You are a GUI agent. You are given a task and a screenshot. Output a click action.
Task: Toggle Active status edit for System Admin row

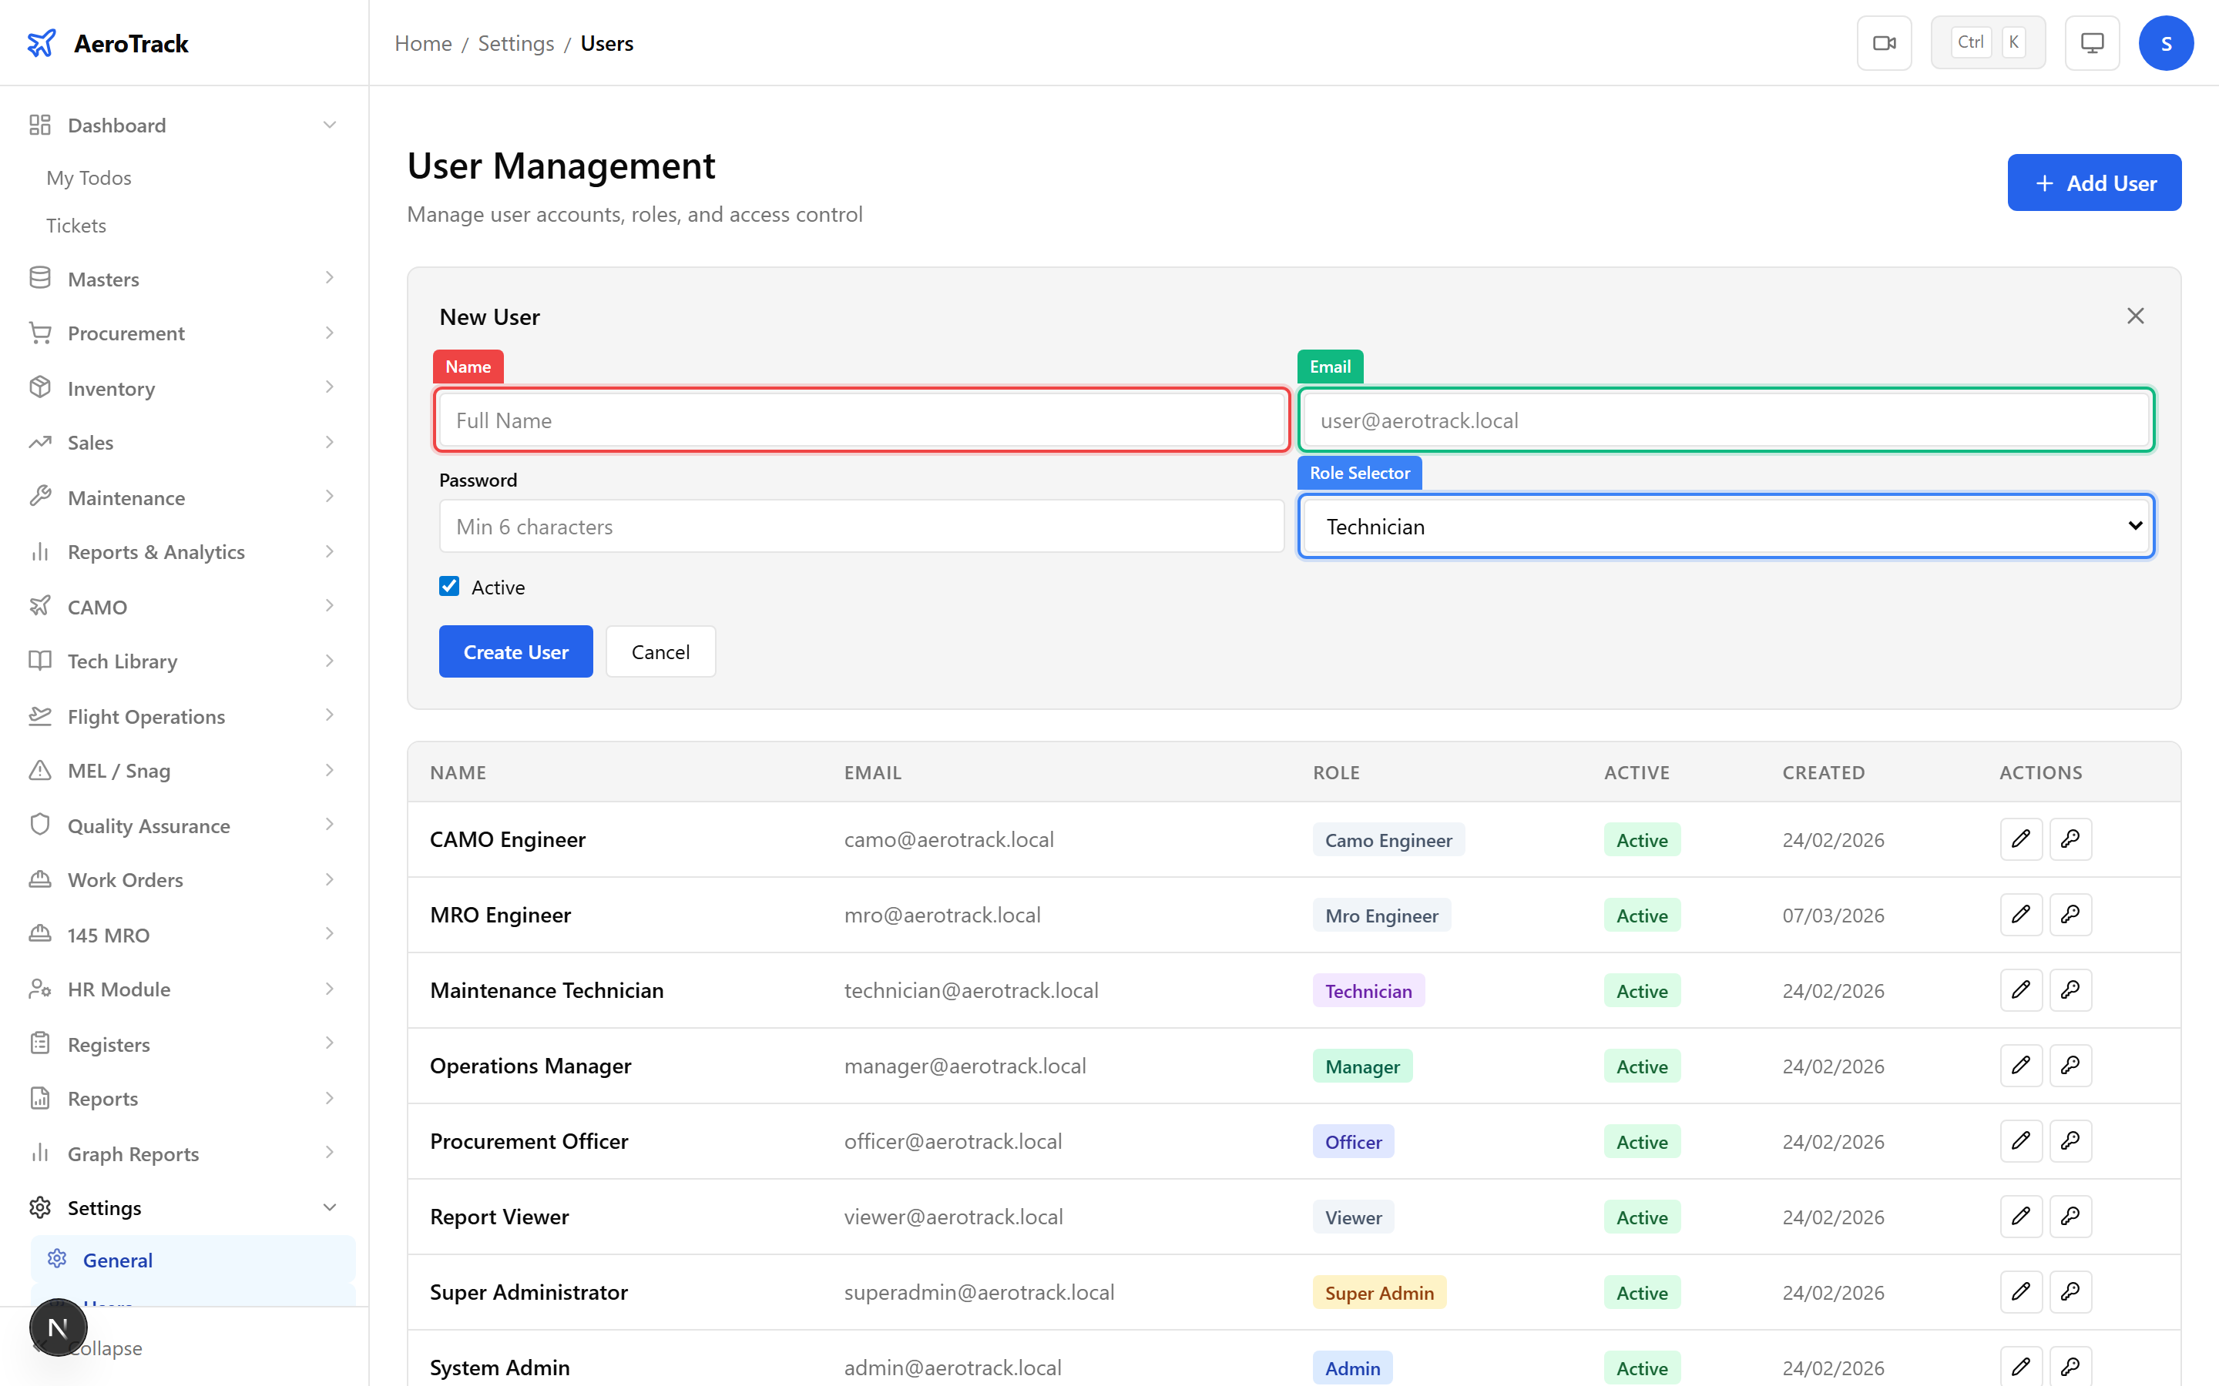pos(2021,1367)
